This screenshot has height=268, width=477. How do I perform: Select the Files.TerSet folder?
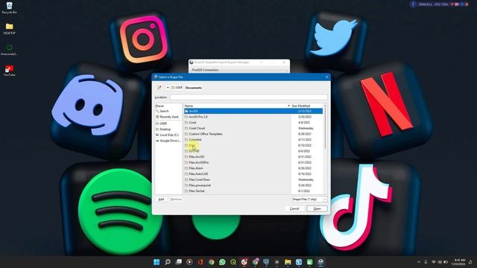coord(253,191)
